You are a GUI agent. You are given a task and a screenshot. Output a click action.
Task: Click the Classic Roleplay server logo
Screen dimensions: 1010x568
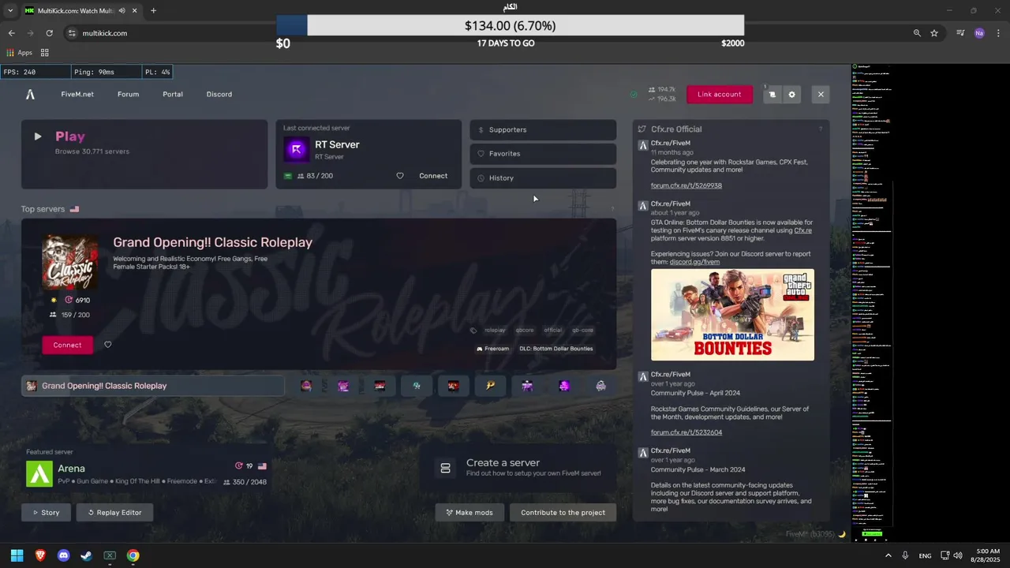pyautogui.click(x=70, y=262)
